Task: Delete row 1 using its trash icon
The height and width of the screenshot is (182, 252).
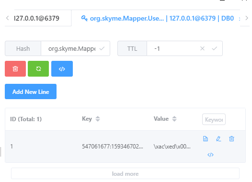Action: [231, 138]
